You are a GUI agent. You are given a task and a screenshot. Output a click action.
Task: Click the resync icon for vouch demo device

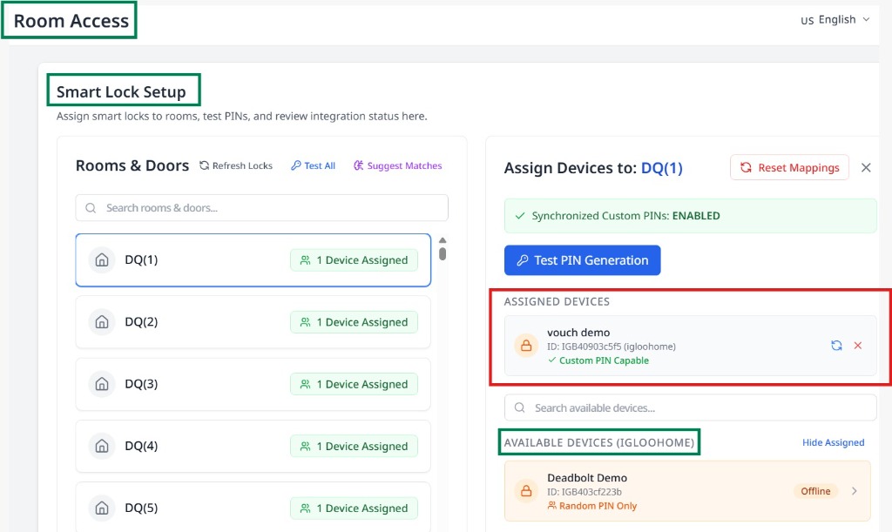click(x=836, y=345)
